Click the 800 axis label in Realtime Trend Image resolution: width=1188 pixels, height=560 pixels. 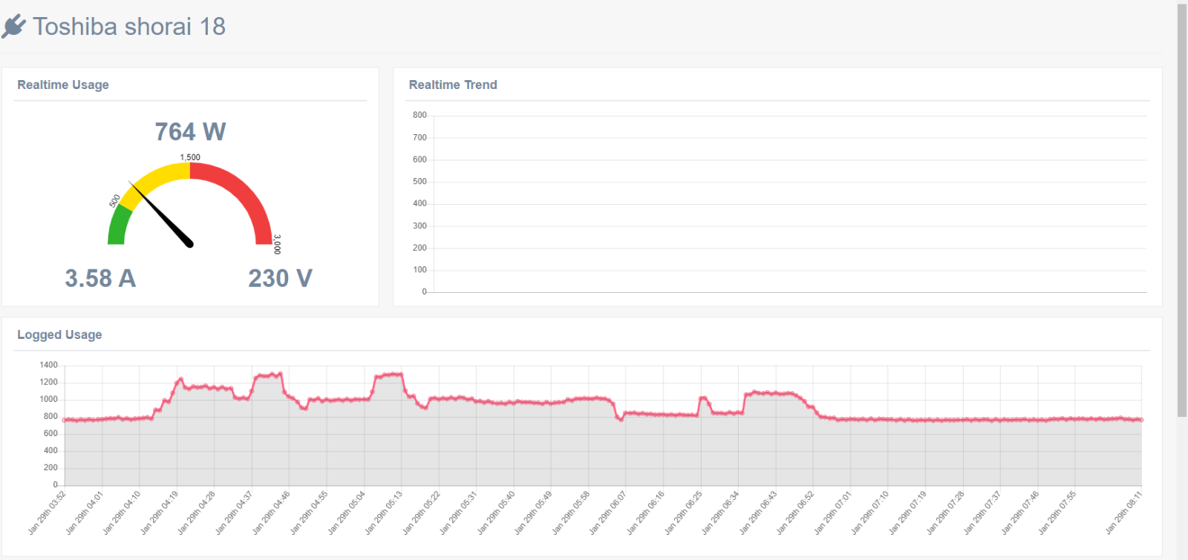coord(420,115)
